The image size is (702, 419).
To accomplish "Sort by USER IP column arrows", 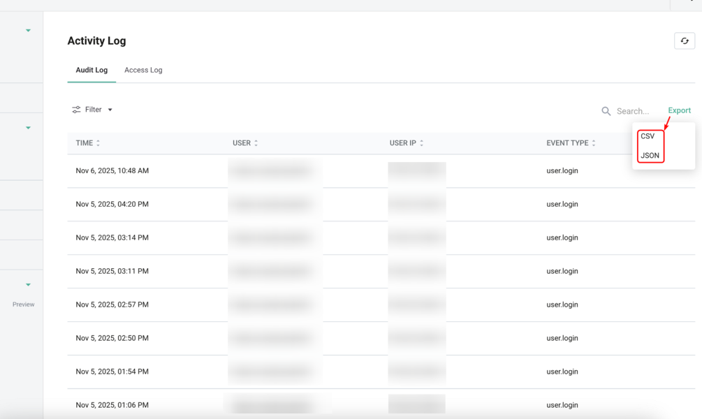I will [x=422, y=142].
